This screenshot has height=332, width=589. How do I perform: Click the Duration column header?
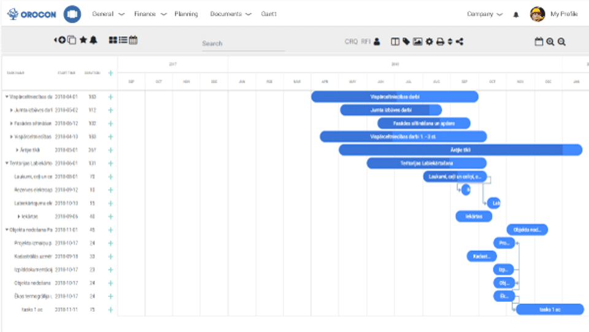pos(93,73)
